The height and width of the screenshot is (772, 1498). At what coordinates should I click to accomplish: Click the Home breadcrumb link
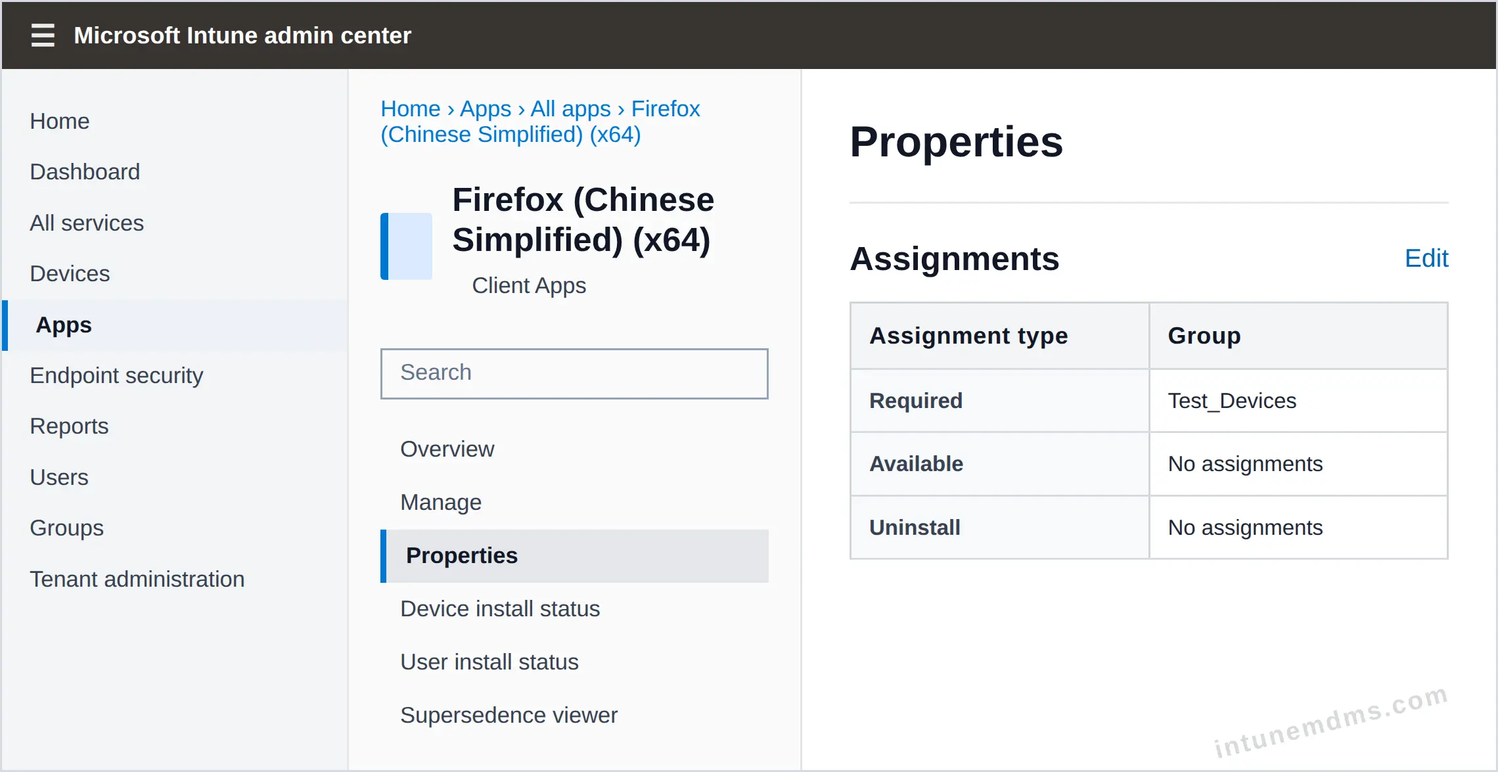click(411, 109)
